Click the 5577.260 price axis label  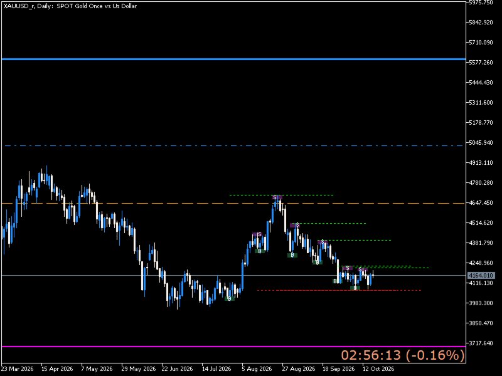481,62
